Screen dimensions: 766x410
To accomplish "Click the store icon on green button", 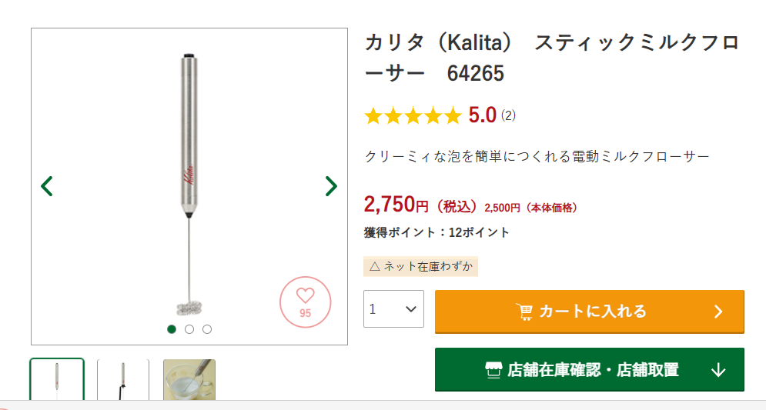I will coord(493,370).
